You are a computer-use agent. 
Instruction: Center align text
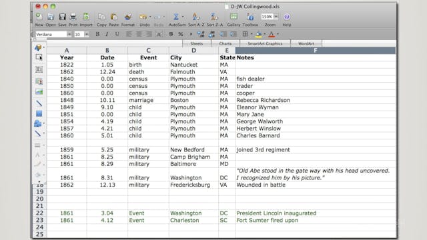point(139,34)
